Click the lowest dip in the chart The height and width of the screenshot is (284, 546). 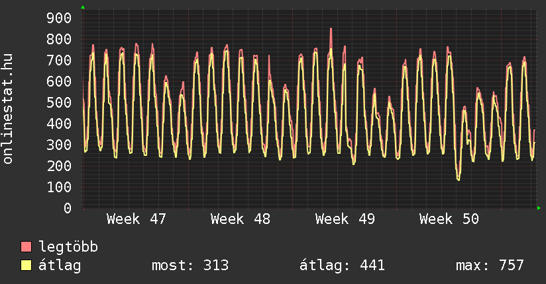[458, 179]
